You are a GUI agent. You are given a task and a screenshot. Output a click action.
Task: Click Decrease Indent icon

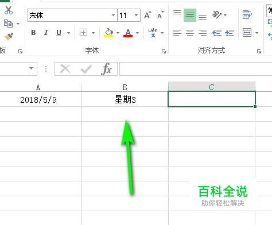click(217, 33)
